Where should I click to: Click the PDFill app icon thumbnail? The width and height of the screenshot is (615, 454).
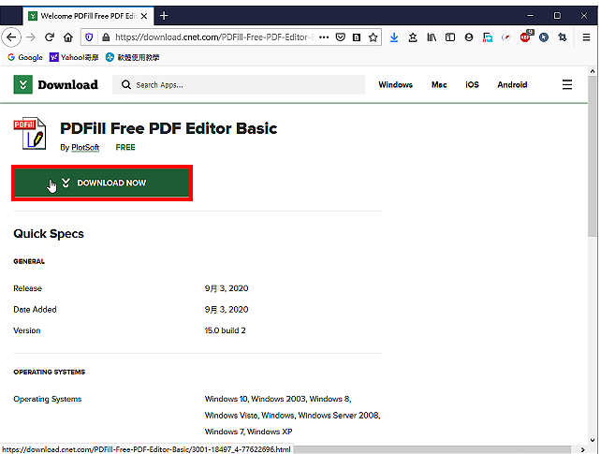pyautogui.click(x=30, y=133)
